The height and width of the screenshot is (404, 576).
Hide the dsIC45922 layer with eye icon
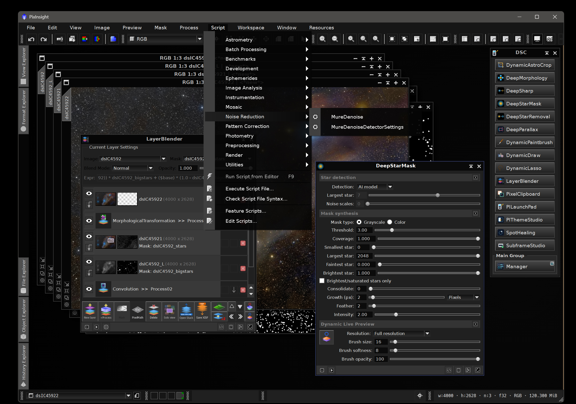pyautogui.click(x=89, y=194)
